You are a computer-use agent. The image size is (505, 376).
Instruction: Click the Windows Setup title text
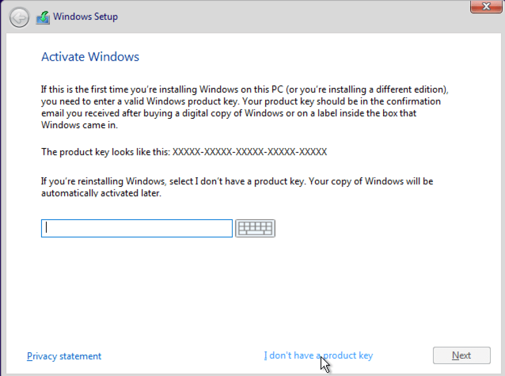click(85, 17)
